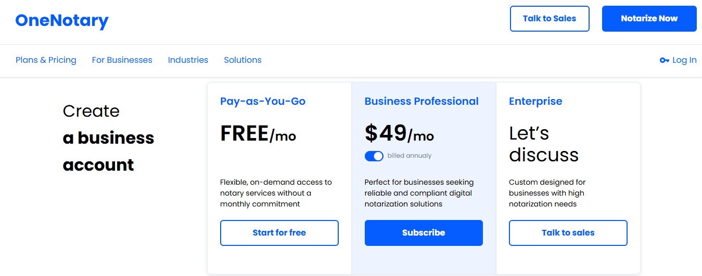Image resolution: width=702 pixels, height=276 pixels.
Task: Click the billed annualy label text
Action: 410,156
